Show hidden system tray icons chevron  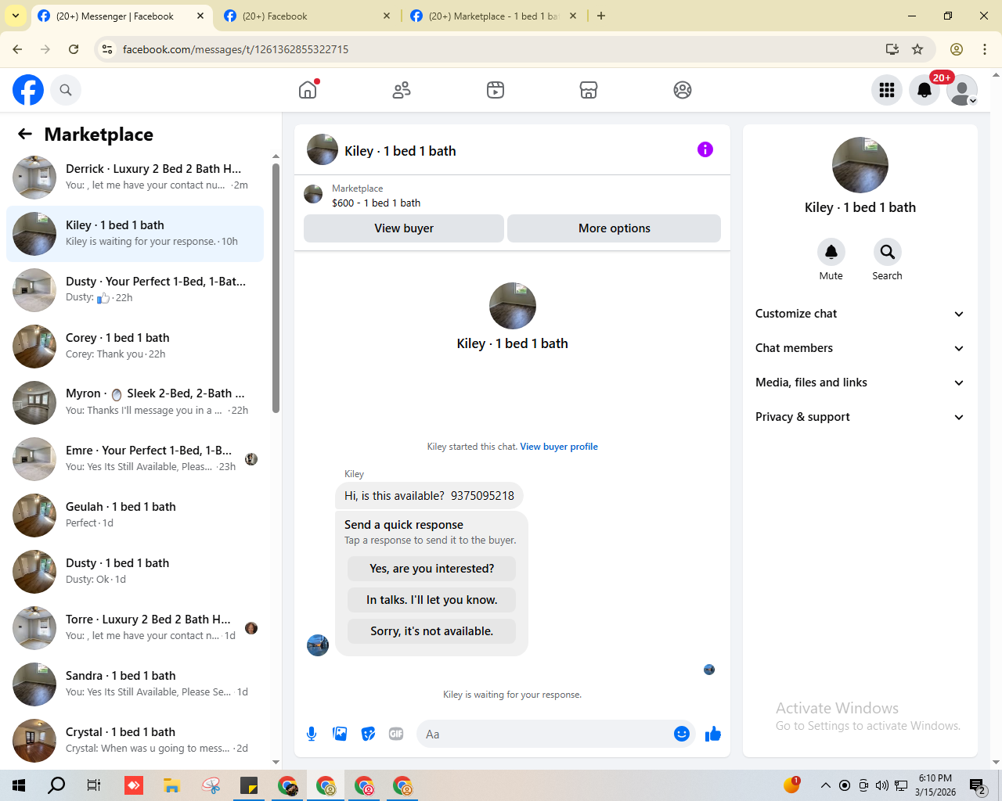825,785
